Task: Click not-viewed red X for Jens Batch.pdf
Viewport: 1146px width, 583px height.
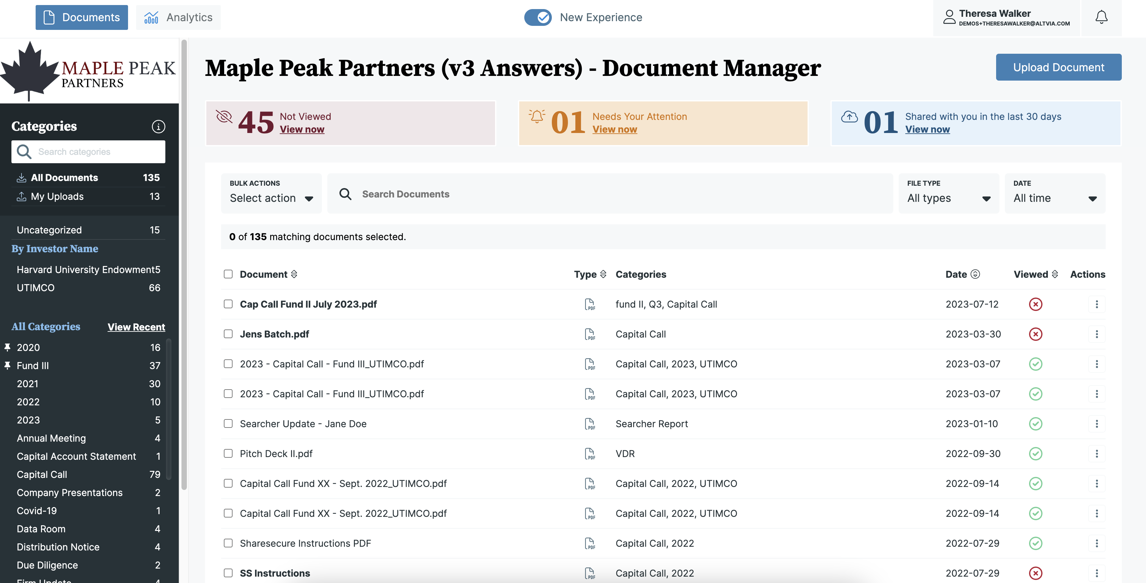Action: pyautogui.click(x=1036, y=334)
